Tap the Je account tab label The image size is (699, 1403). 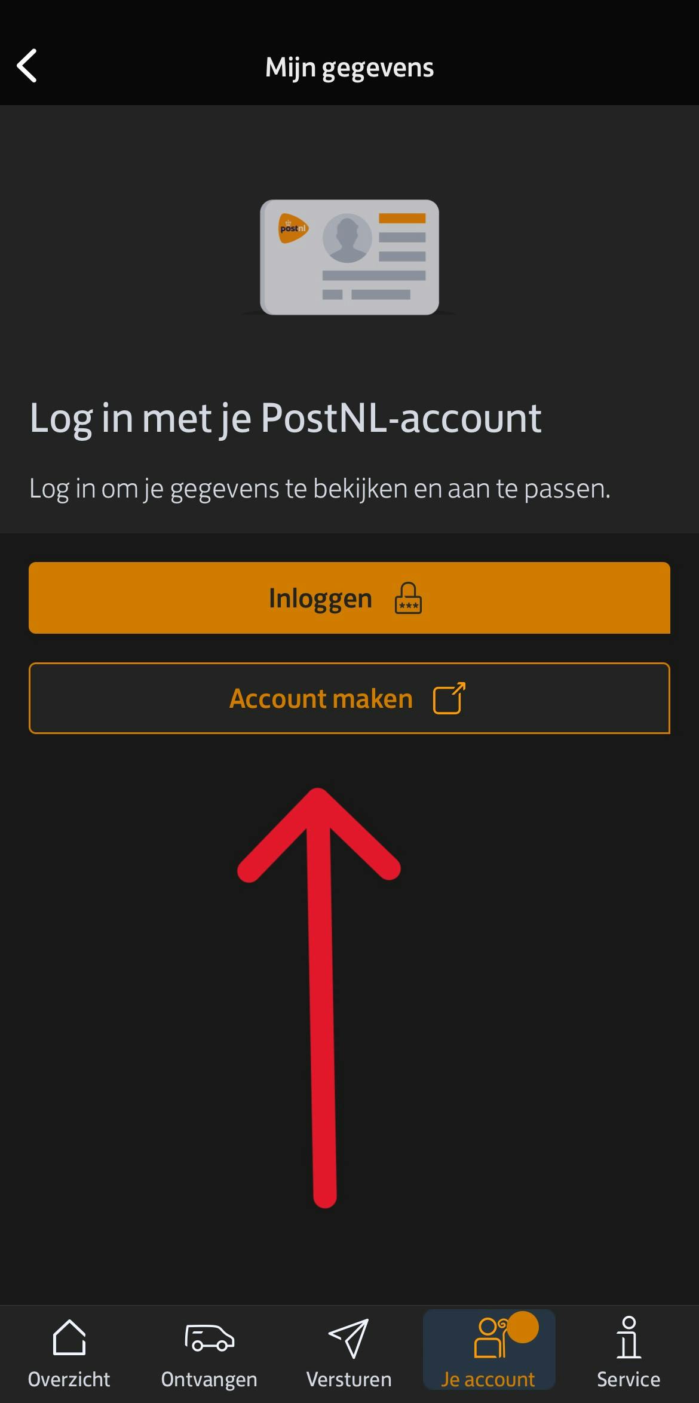[x=488, y=1379]
